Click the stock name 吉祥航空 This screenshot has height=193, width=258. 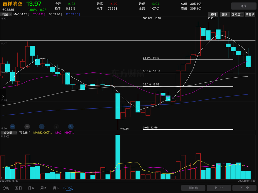[x=12, y=4]
